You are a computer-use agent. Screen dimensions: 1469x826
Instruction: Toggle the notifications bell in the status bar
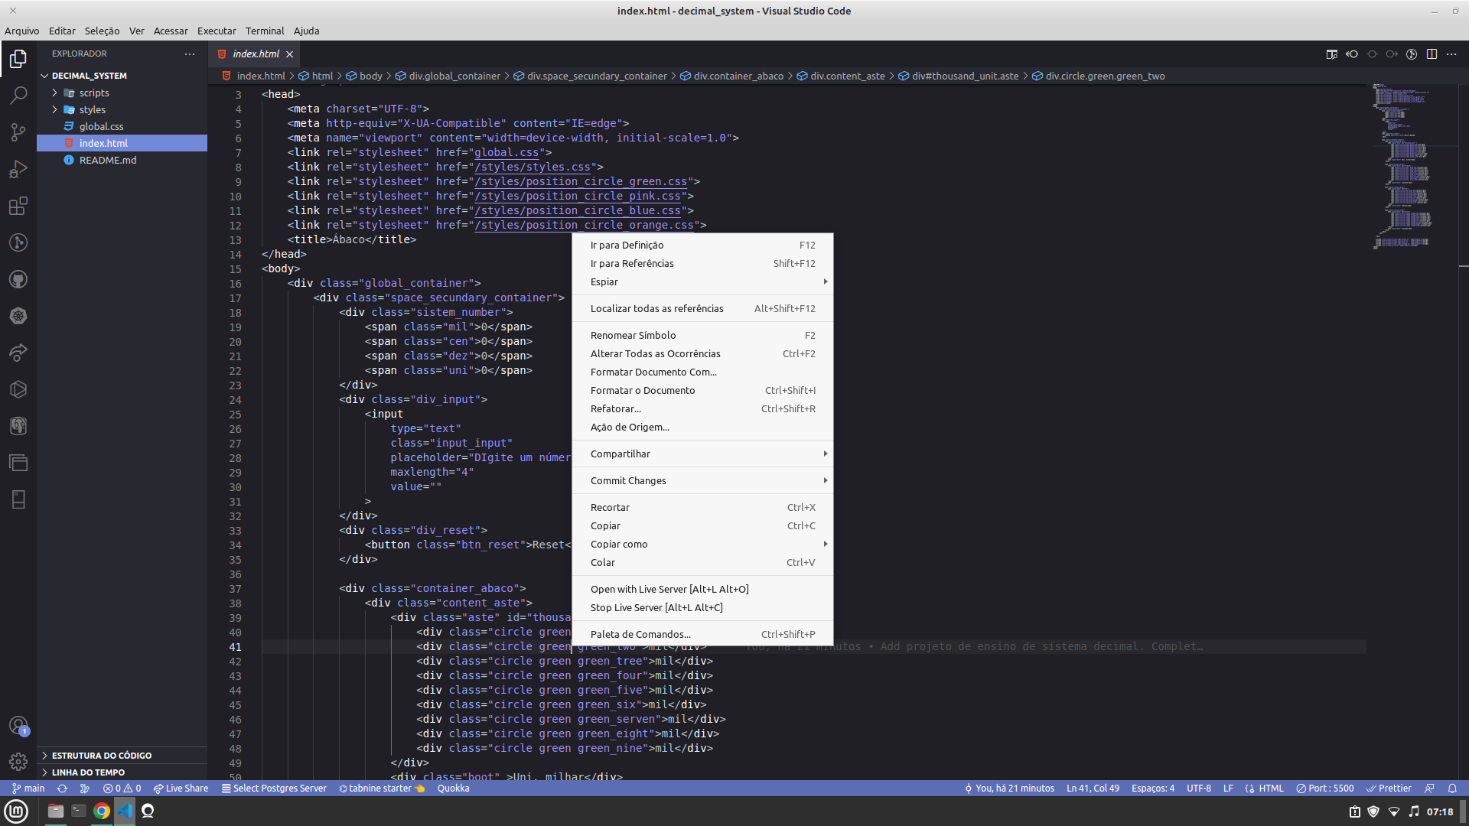point(1454,788)
